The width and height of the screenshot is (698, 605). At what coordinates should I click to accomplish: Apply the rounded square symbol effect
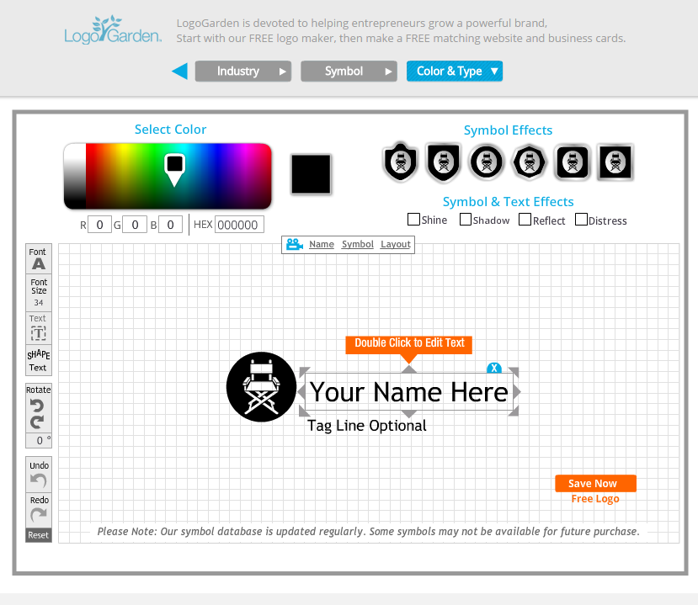[x=572, y=162]
